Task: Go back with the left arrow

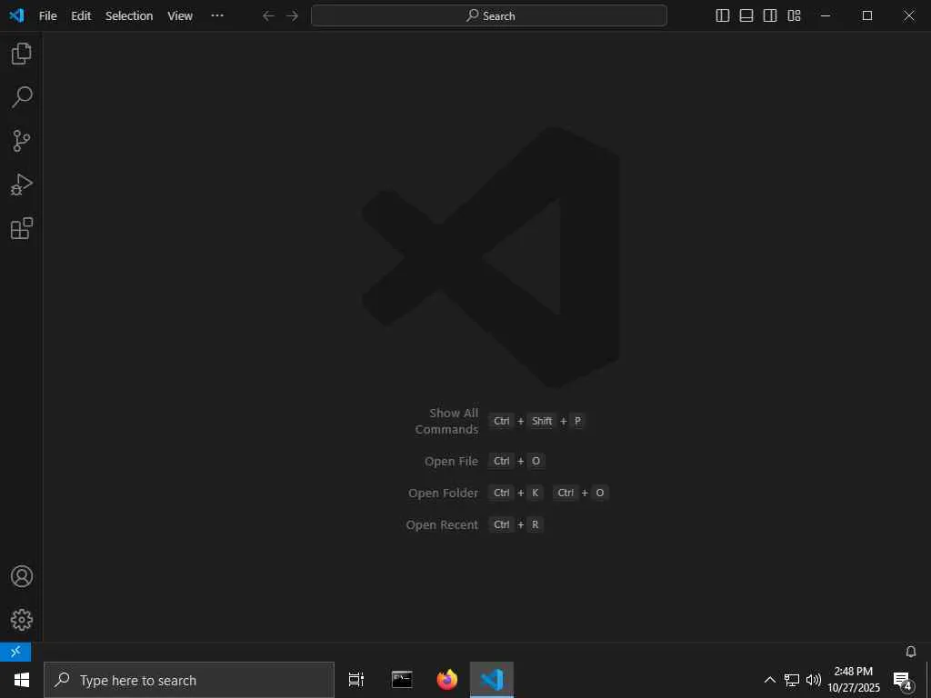Action: [x=268, y=16]
